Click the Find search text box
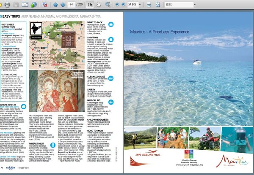254x175 pixels. (x=179, y=5)
